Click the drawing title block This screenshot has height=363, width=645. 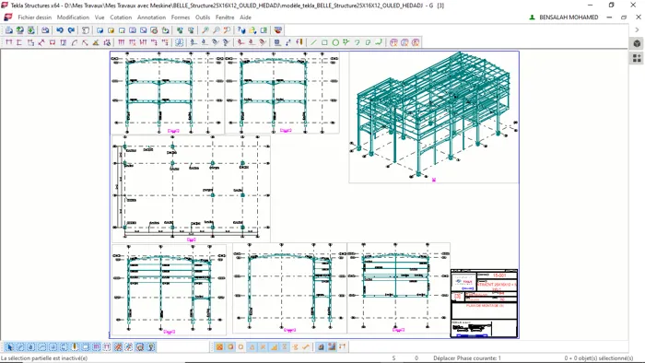pyautogui.click(x=484, y=303)
